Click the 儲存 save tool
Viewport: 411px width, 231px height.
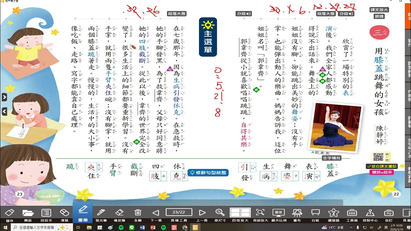pos(10,215)
